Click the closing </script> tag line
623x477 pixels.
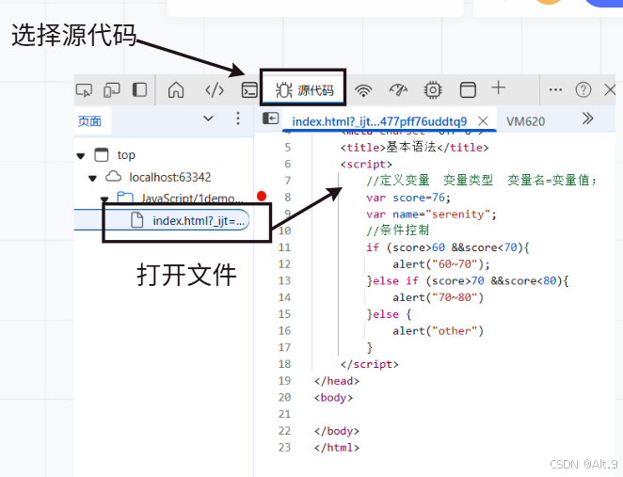[370, 364]
